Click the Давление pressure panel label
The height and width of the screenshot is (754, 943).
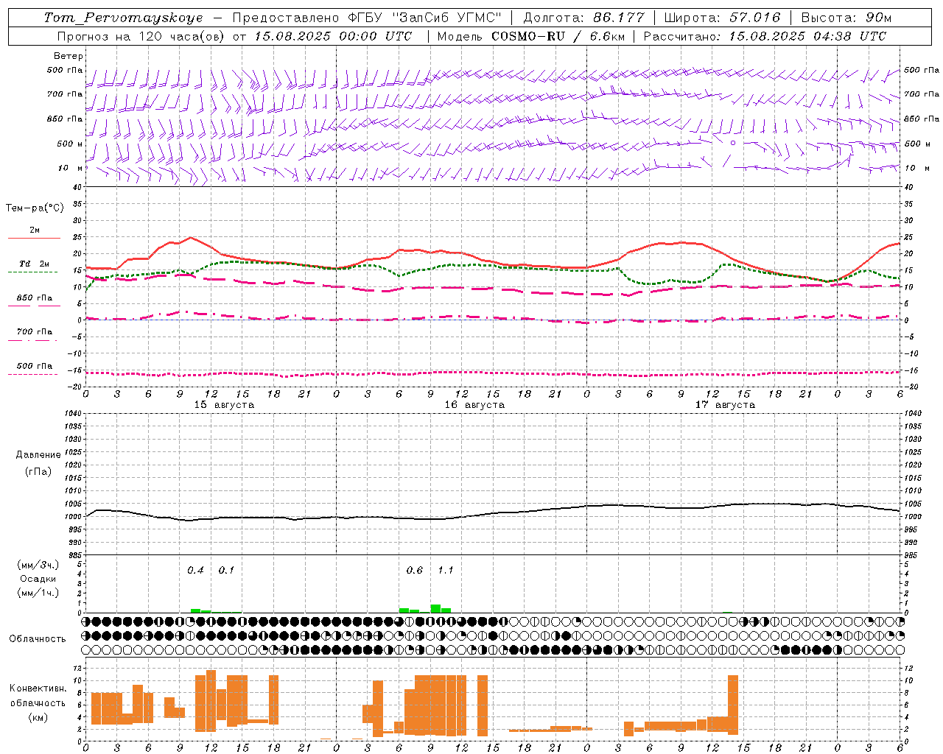pos(38,455)
